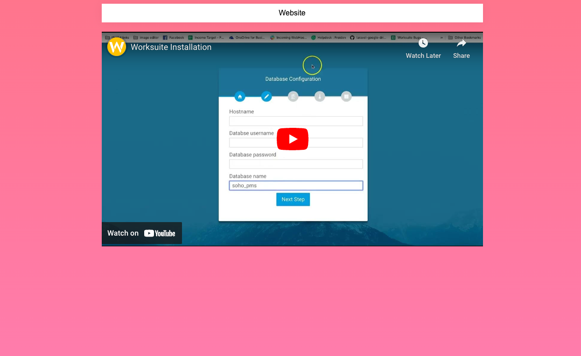
Task: Focus the Hostname input field
Action: pyautogui.click(x=296, y=121)
